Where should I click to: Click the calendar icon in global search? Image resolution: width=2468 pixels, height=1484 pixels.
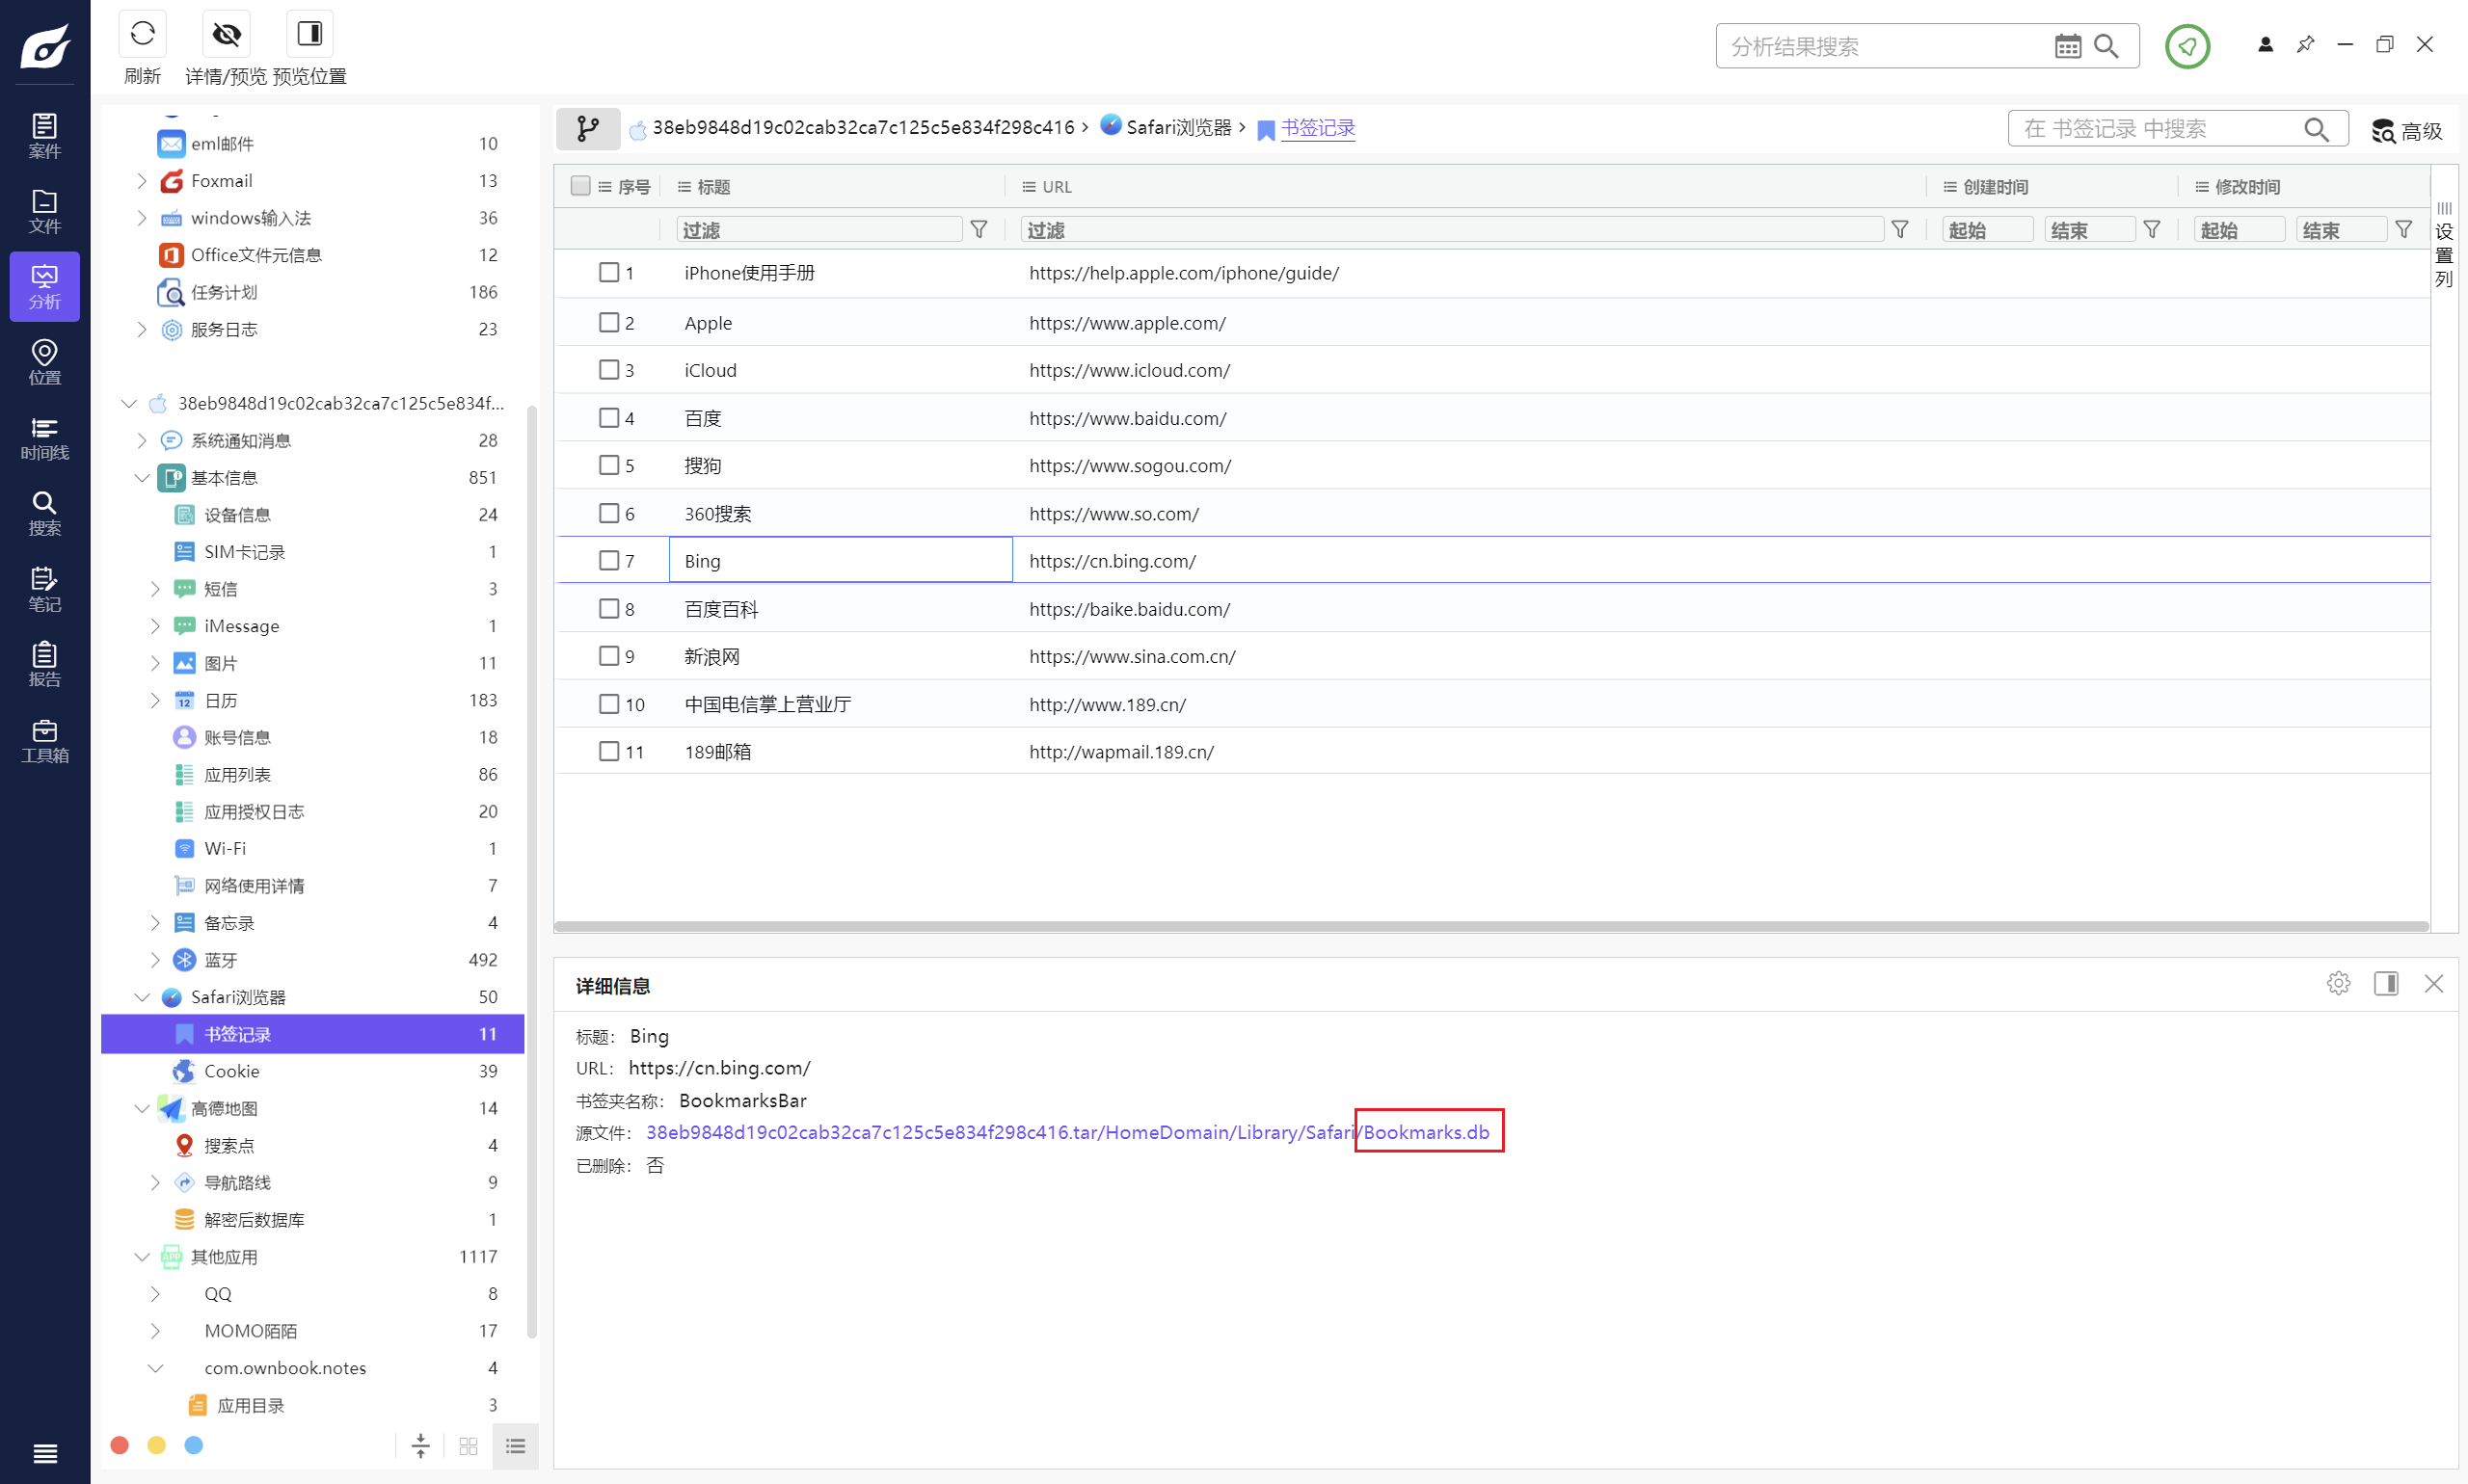(x=2067, y=46)
